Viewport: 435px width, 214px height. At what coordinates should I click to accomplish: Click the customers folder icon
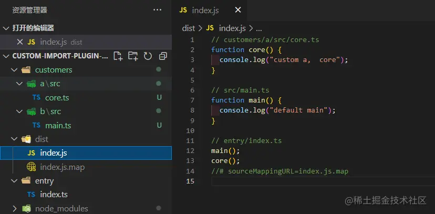[x=26, y=70]
